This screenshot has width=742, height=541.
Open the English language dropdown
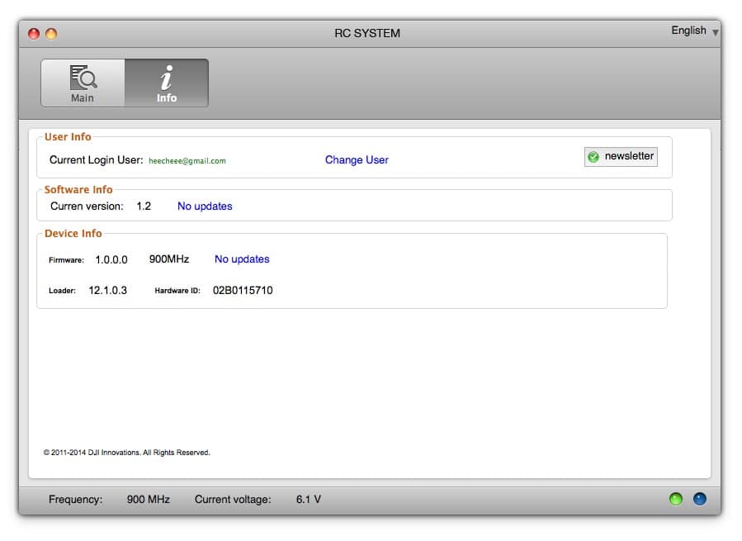[x=694, y=31]
